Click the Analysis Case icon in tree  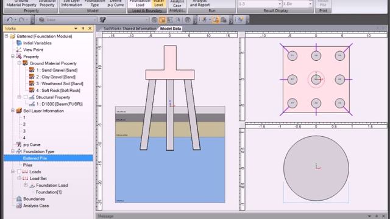19,206
